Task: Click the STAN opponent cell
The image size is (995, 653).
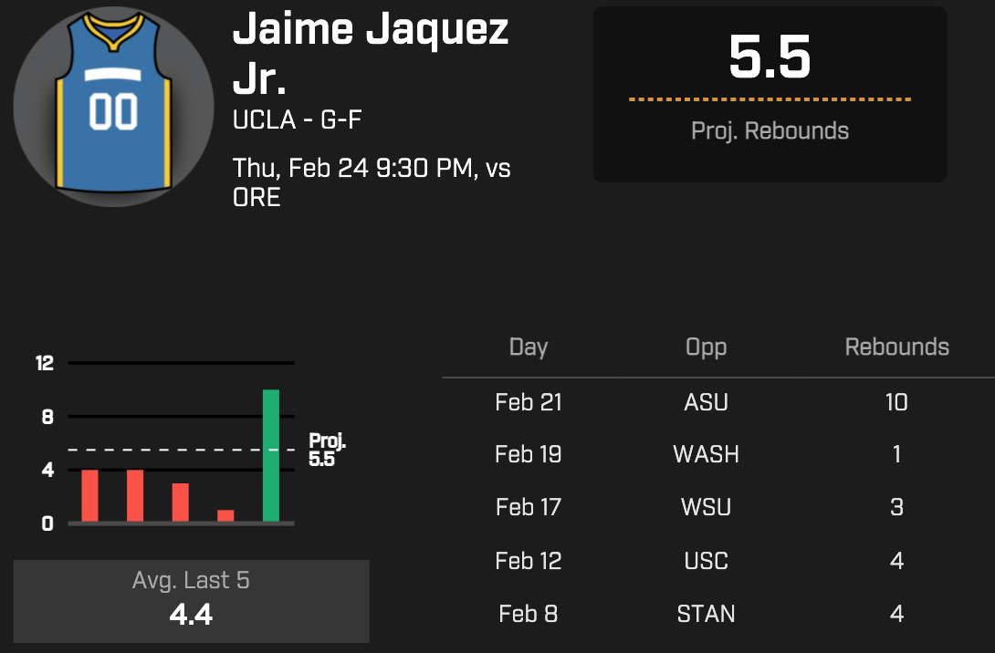Action: click(x=706, y=614)
